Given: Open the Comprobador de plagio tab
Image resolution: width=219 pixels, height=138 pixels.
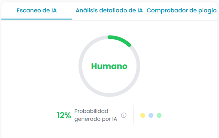Looking at the screenshot, I should 182,11.
